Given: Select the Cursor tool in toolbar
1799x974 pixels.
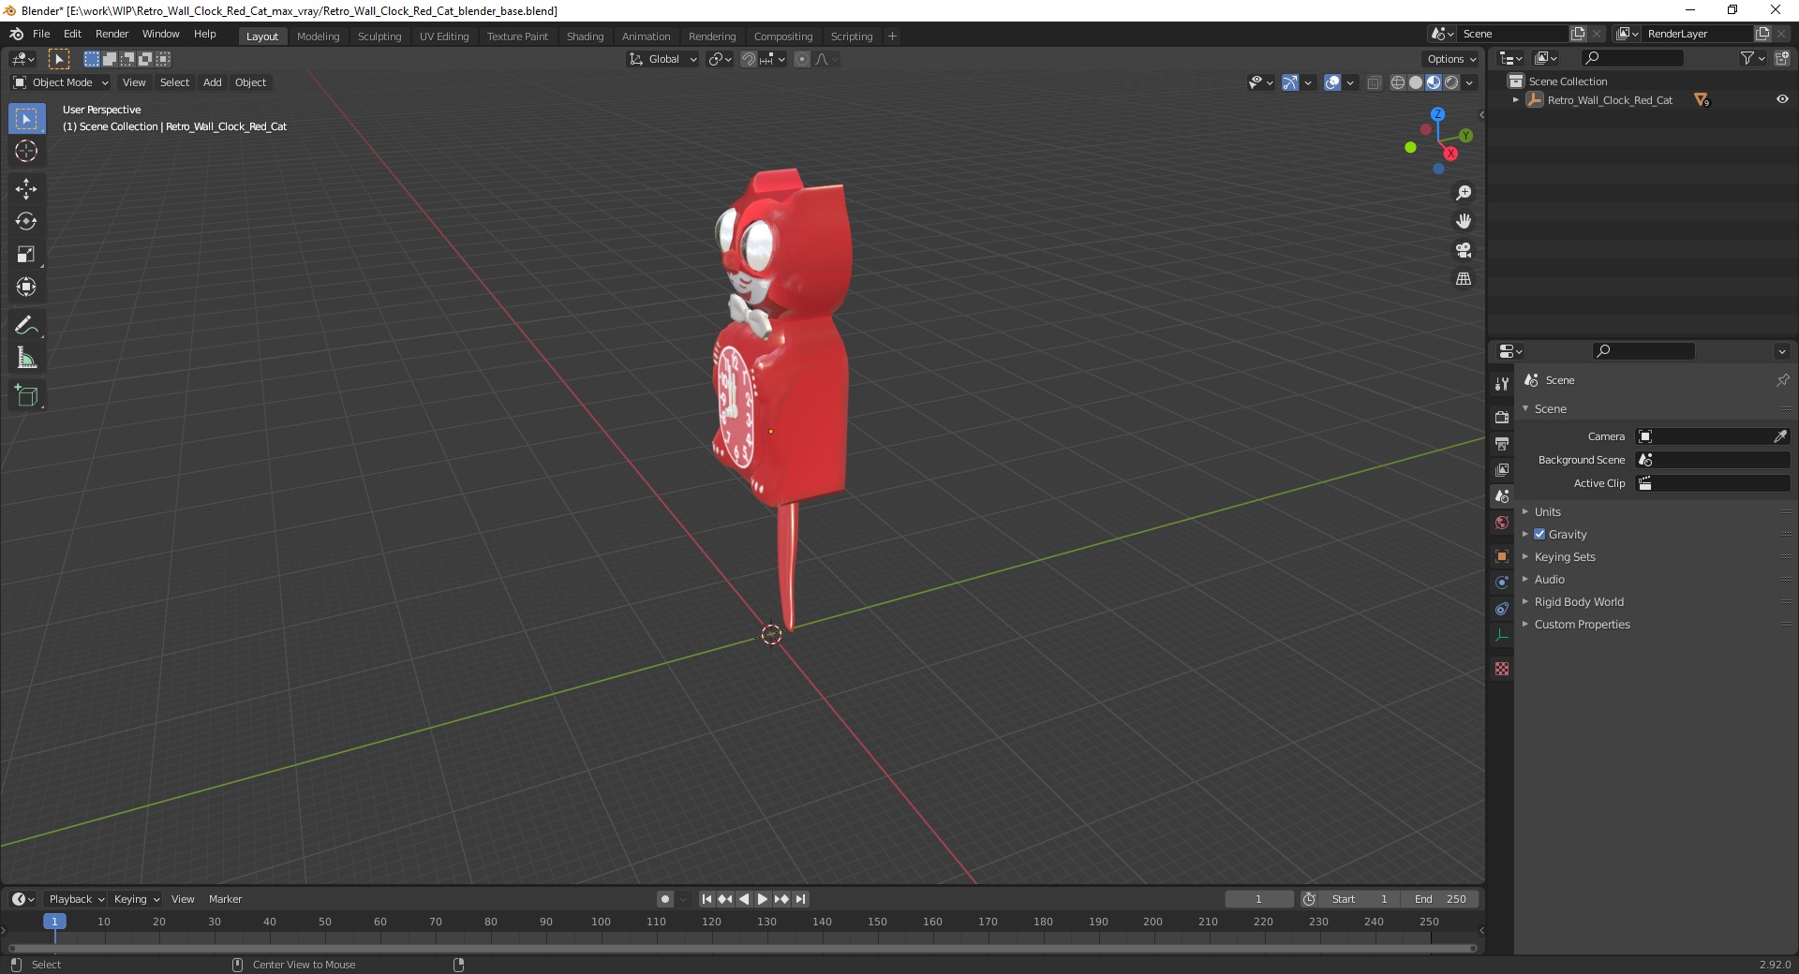Looking at the screenshot, I should click(x=26, y=152).
